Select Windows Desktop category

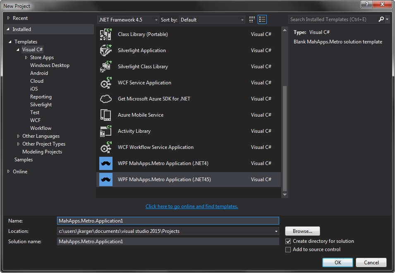(x=50, y=65)
